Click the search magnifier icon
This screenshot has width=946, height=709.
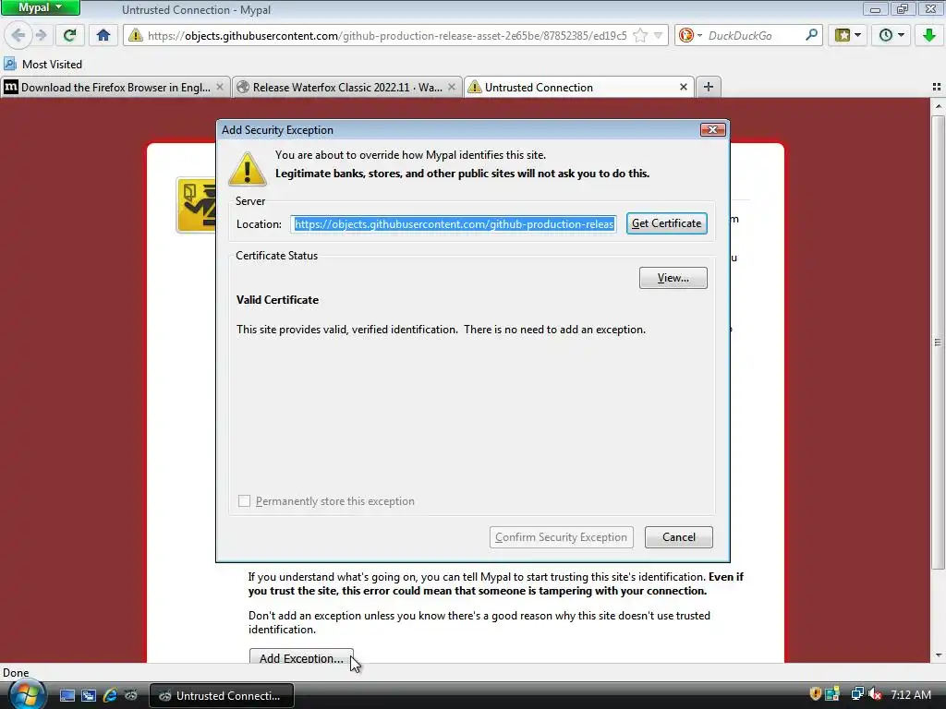(811, 35)
